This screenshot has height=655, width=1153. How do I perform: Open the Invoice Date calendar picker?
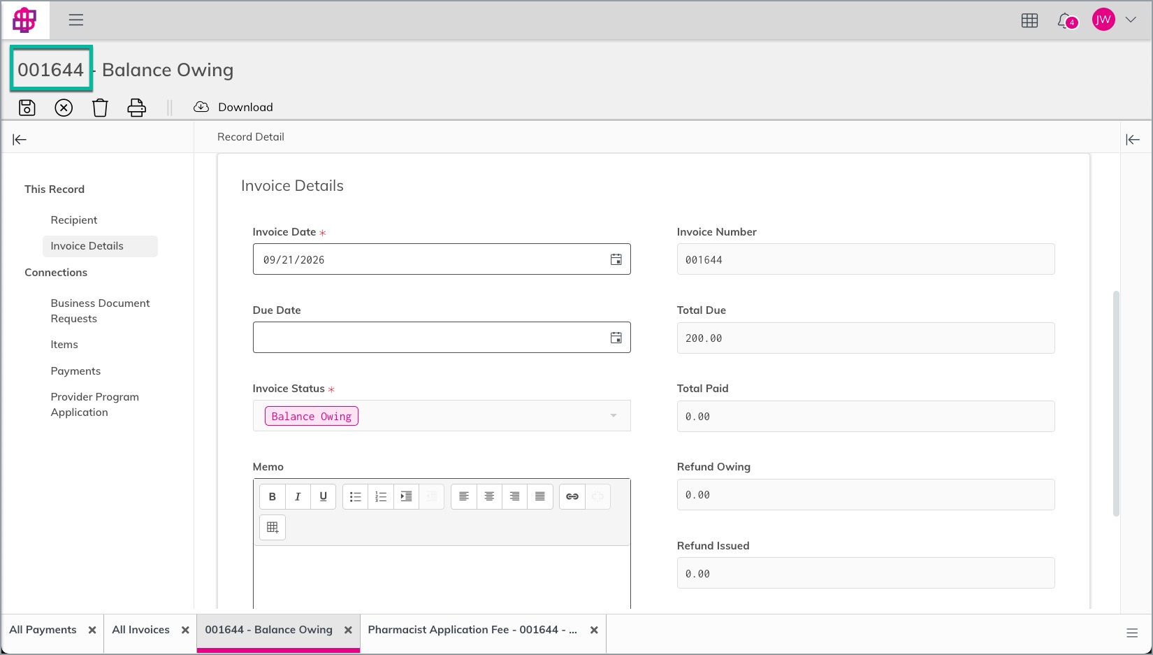click(x=616, y=259)
